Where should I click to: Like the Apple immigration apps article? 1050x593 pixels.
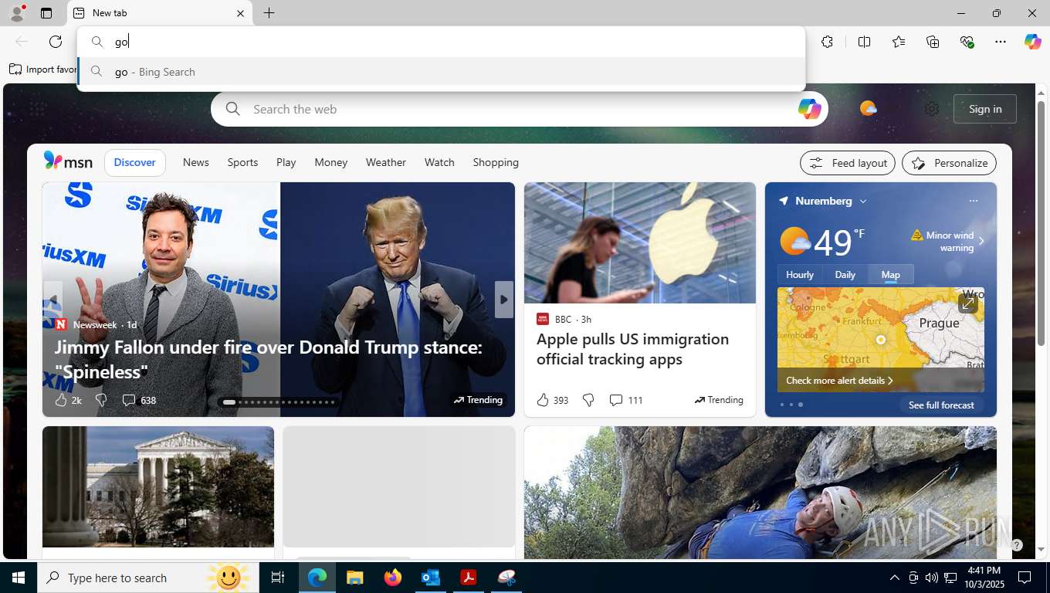[x=543, y=400]
